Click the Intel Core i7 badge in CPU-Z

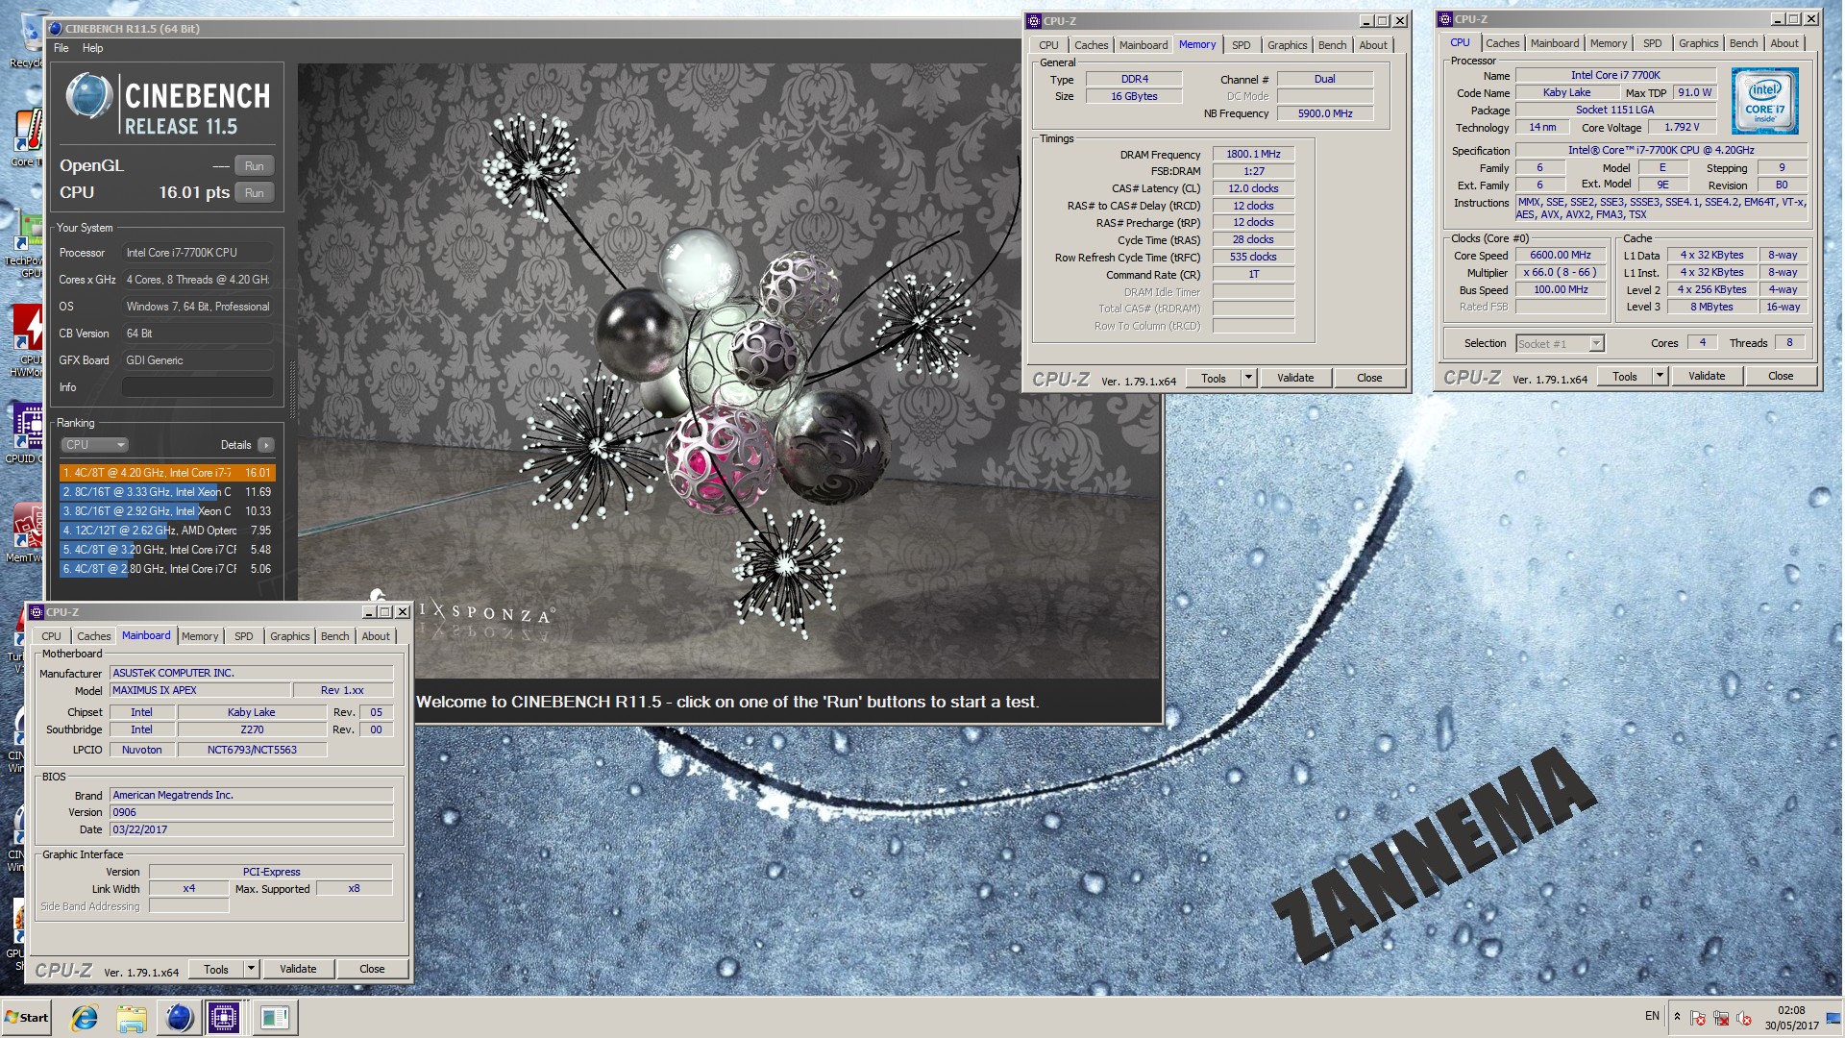pos(1764,101)
